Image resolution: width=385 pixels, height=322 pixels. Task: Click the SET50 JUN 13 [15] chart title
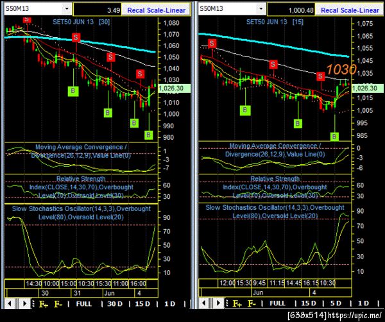275,22
